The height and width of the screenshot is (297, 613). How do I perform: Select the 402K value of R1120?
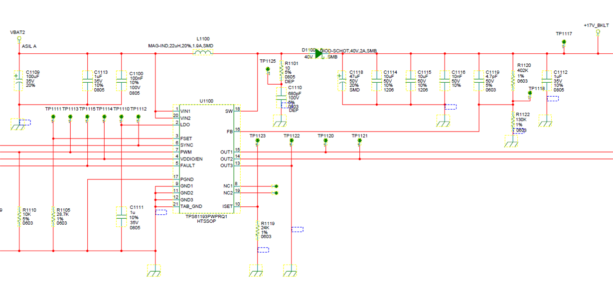coord(523,71)
